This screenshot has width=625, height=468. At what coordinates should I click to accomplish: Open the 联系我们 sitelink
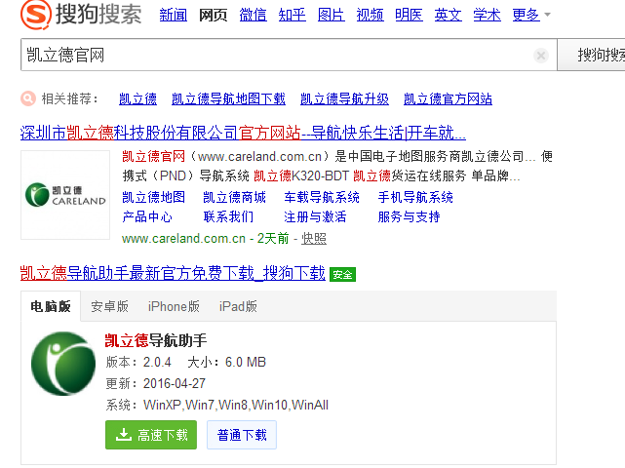[x=228, y=216]
